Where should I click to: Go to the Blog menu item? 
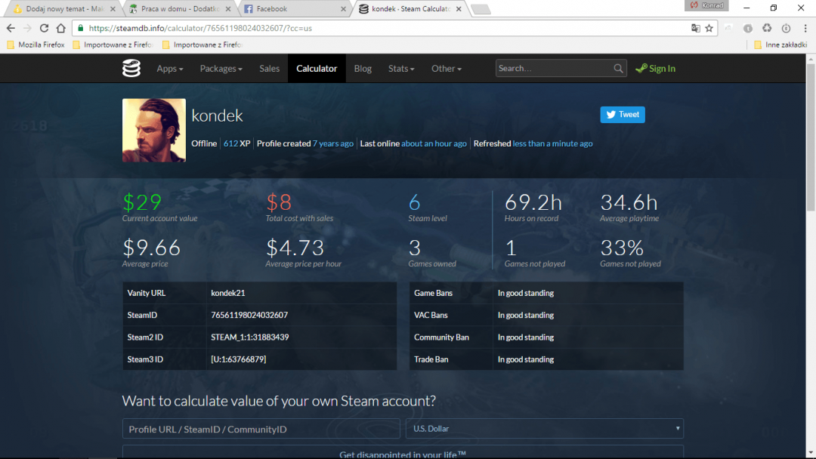pyautogui.click(x=363, y=69)
